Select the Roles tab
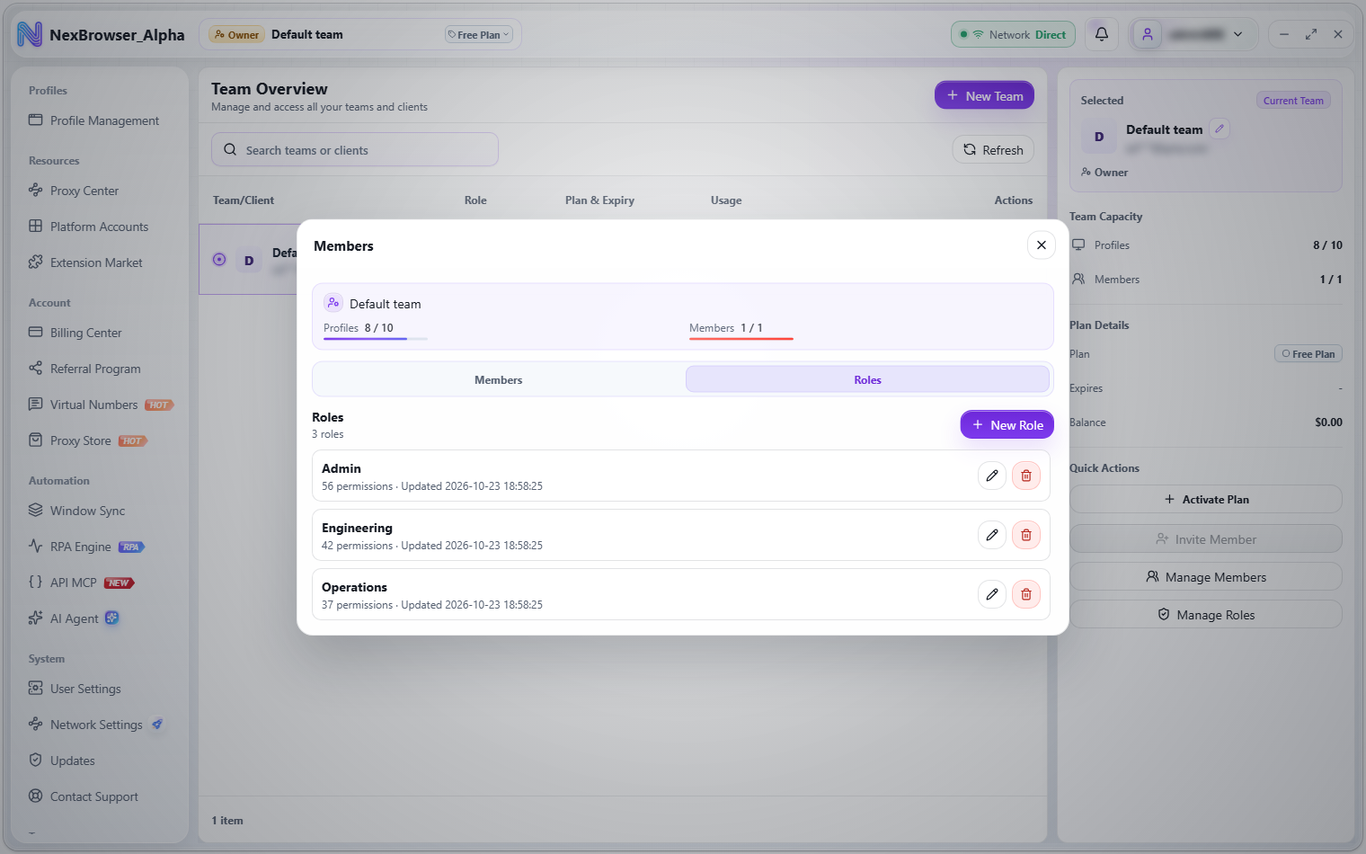The width and height of the screenshot is (1366, 854). point(867,379)
